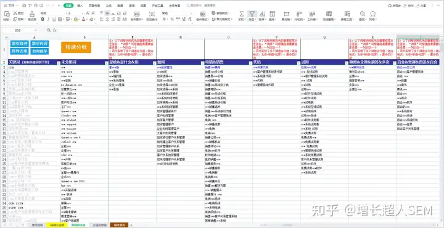Switch to the 插入 (Insert) ribbon tab
Viewport: 444px width, 228px height.
pyautogui.click(x=80, y=6)
